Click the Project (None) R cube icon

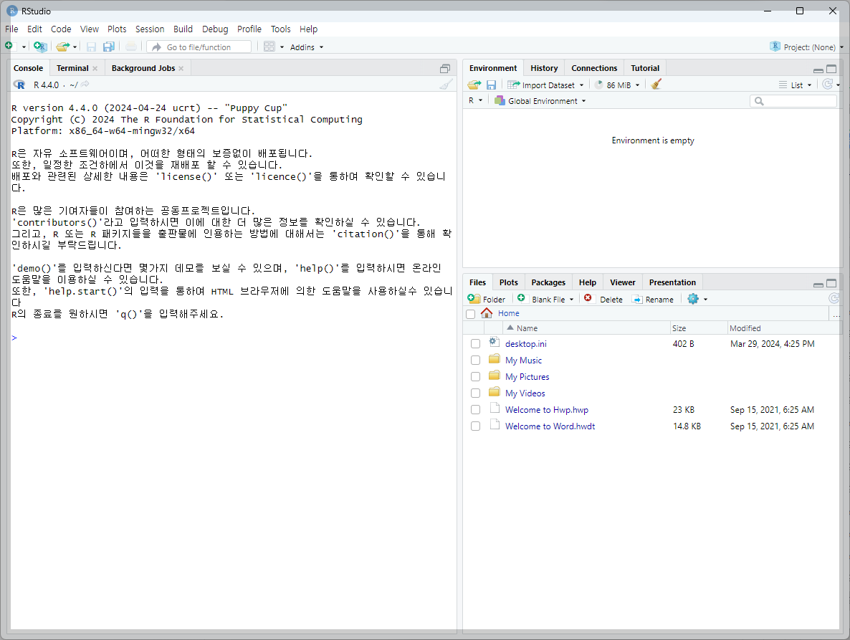(x=775, y=47)
